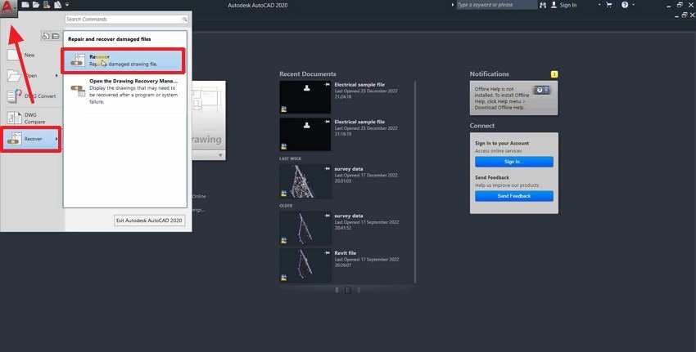The image size is (696, 352).
Task: Choose New in the application menu
Action: click(31, 55)
